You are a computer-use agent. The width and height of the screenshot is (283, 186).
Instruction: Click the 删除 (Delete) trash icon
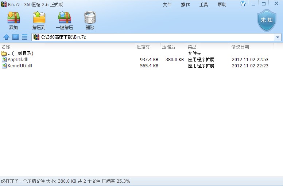click(x=90, y=17)
